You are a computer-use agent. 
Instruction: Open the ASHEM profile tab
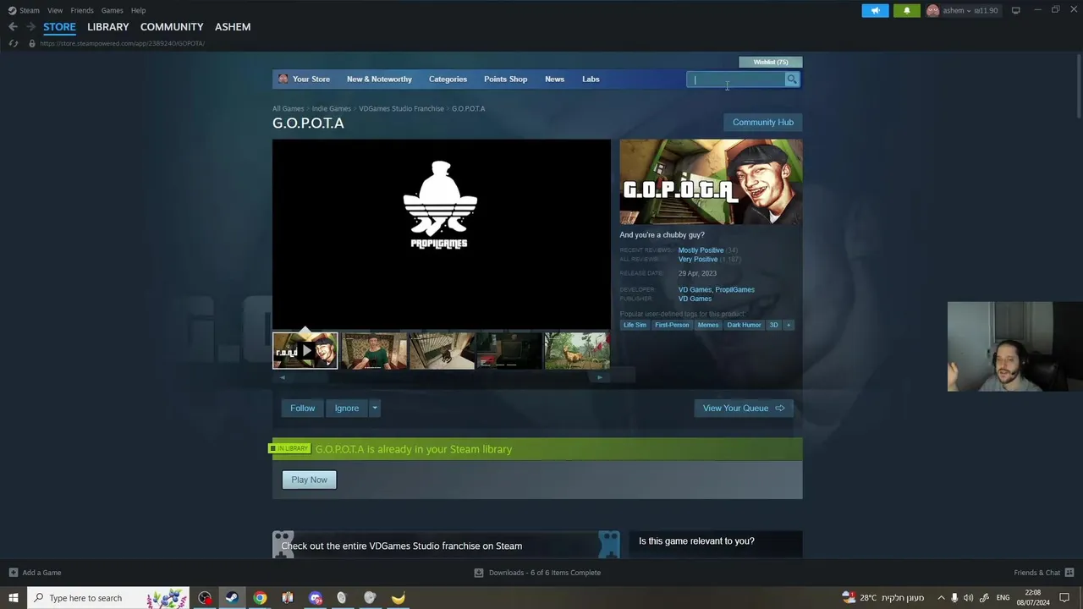[x=233, y=27]
